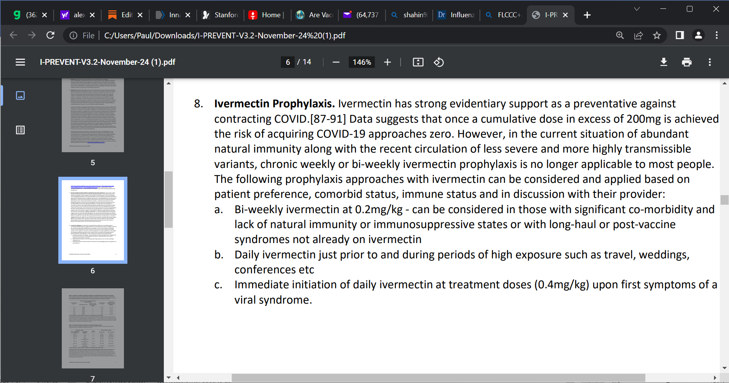729x383 pixels.
Task: Click the page number field showing 6
Action: click(288, 62)
